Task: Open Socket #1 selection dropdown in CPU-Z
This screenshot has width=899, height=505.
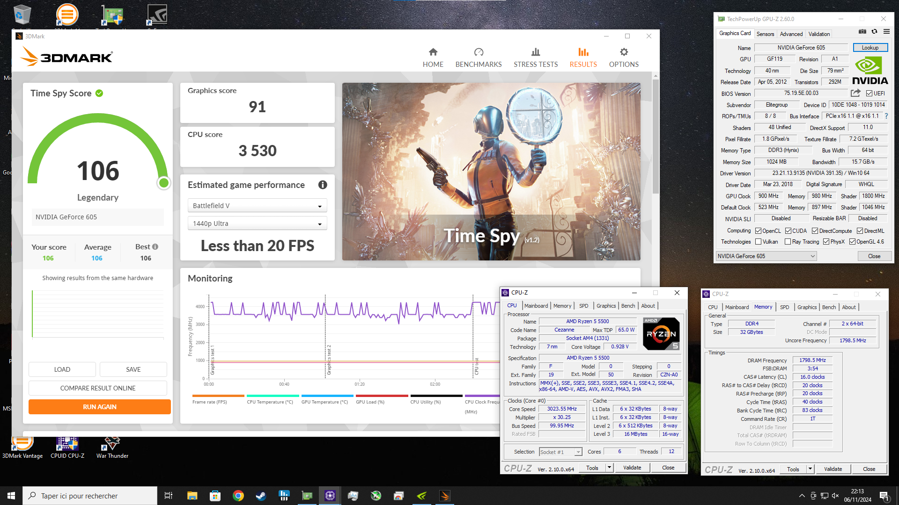Action: 560,452
